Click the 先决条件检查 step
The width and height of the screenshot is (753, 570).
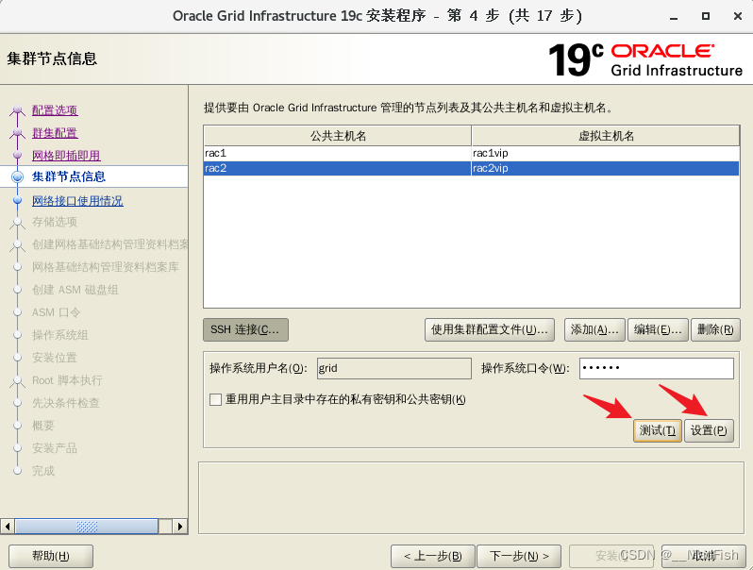click(x=66, y=403)
